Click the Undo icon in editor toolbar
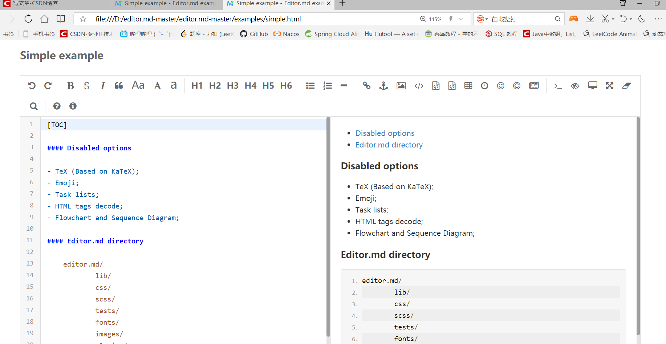This screenshot has width=666, height=344. 32,86
